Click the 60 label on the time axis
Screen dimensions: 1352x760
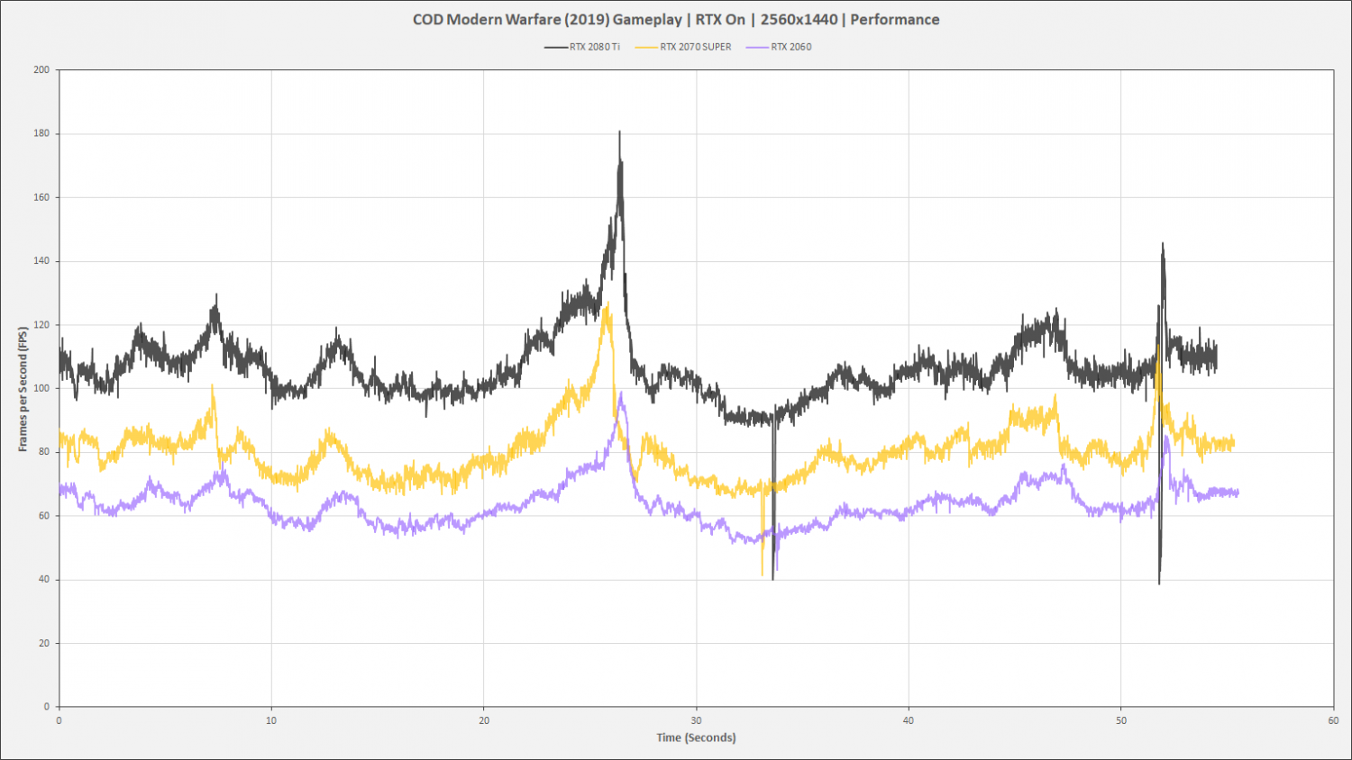pos(1333,720)
